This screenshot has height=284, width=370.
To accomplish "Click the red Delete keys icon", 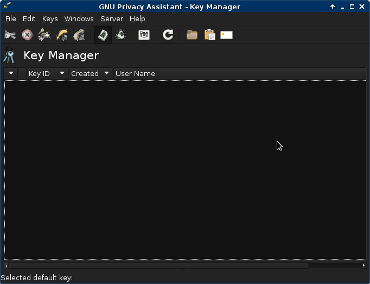I will 27,35.
